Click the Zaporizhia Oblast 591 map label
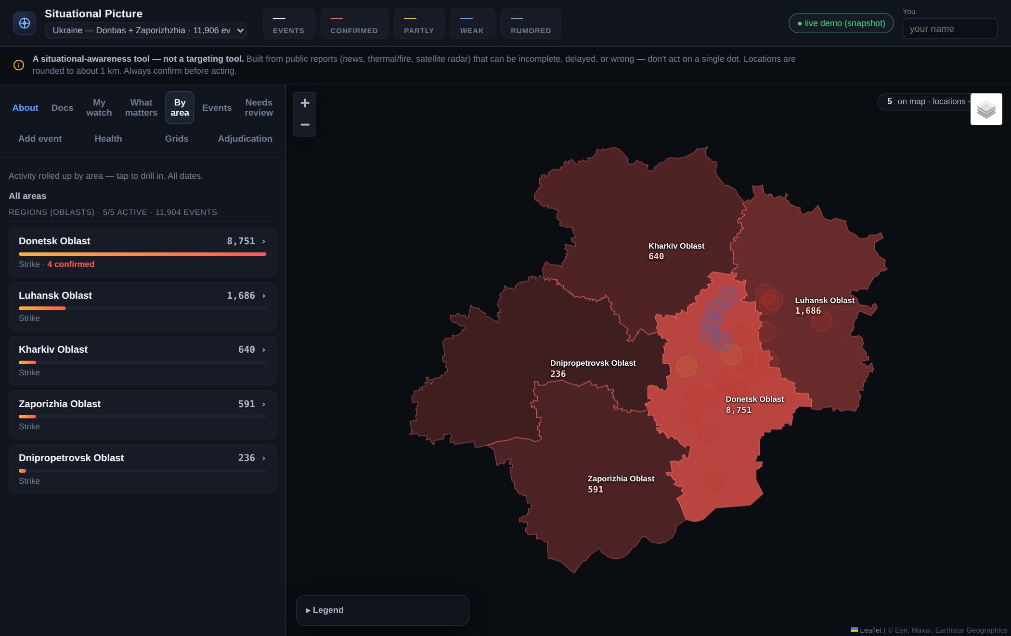 coord(621,484)
